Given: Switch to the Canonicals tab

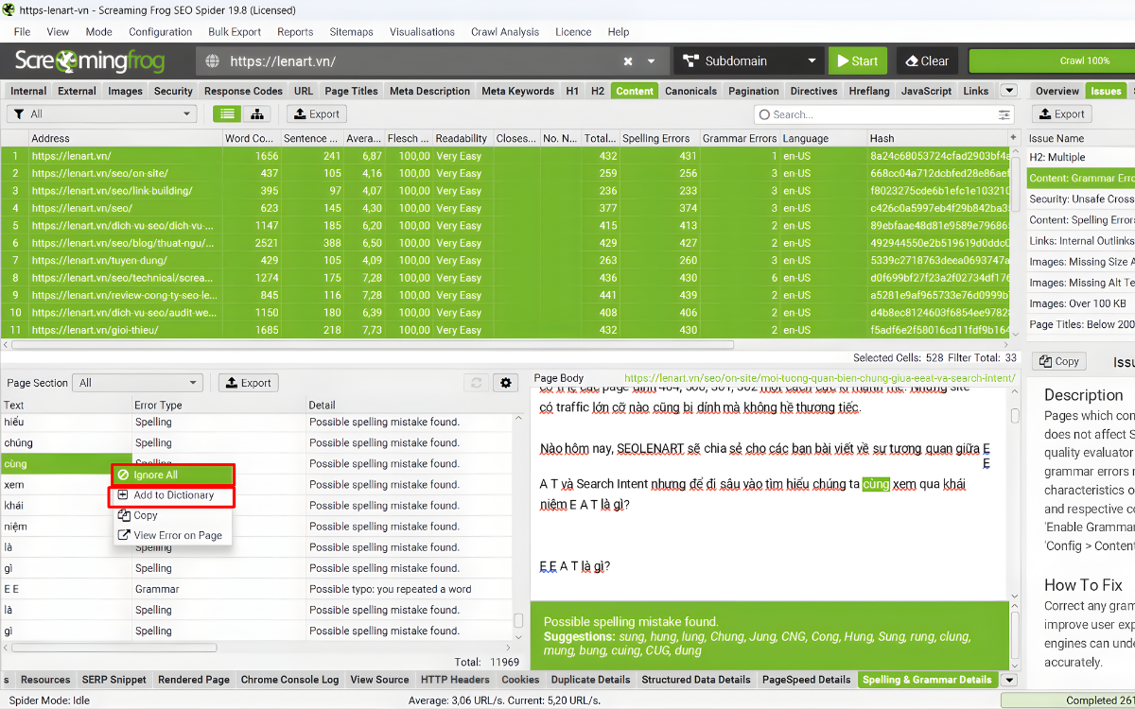Looking at the screenshot, I should (690, 91).
